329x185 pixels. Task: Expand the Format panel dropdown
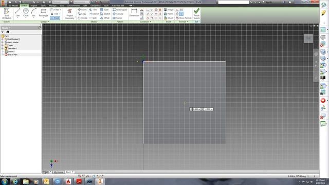184,22
